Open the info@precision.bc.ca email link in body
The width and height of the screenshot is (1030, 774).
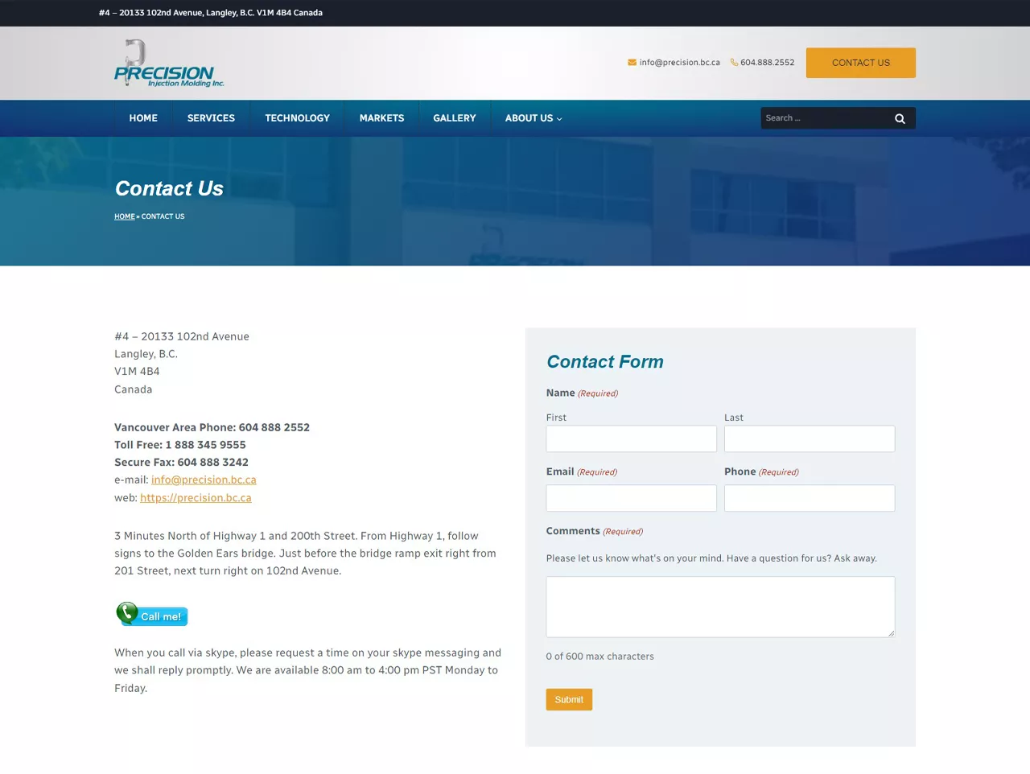pyautogui.click(x=204, y=480)
